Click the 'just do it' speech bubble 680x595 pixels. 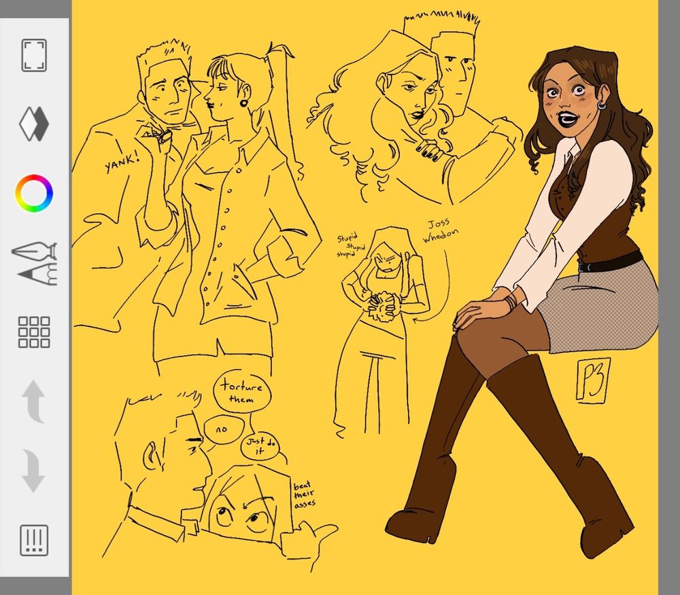click(259, 446)
